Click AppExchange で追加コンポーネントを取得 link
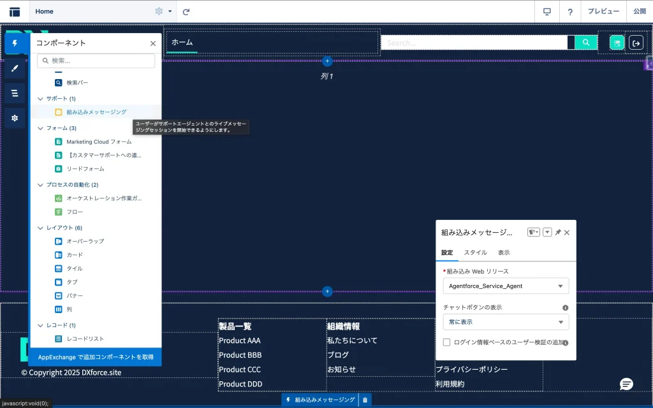This screenshot has width=653, height=408. [x=96, y=357]
